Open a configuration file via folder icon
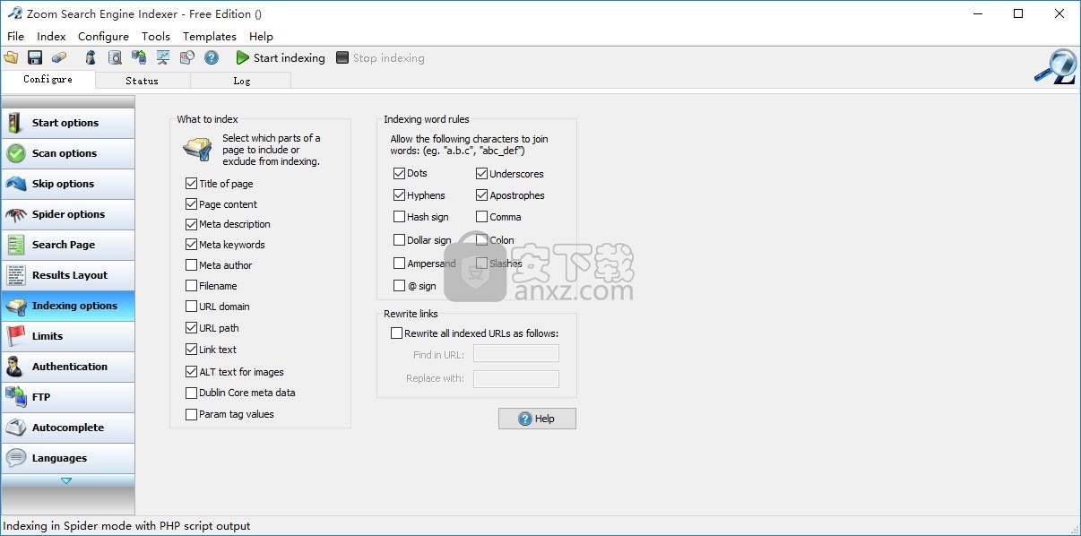Screen dimensions: 1081x536 (11, 57)
